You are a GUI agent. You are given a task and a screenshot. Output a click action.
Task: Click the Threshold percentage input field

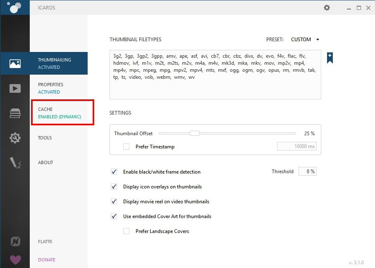pyautogui.click(x=307, y=172)
